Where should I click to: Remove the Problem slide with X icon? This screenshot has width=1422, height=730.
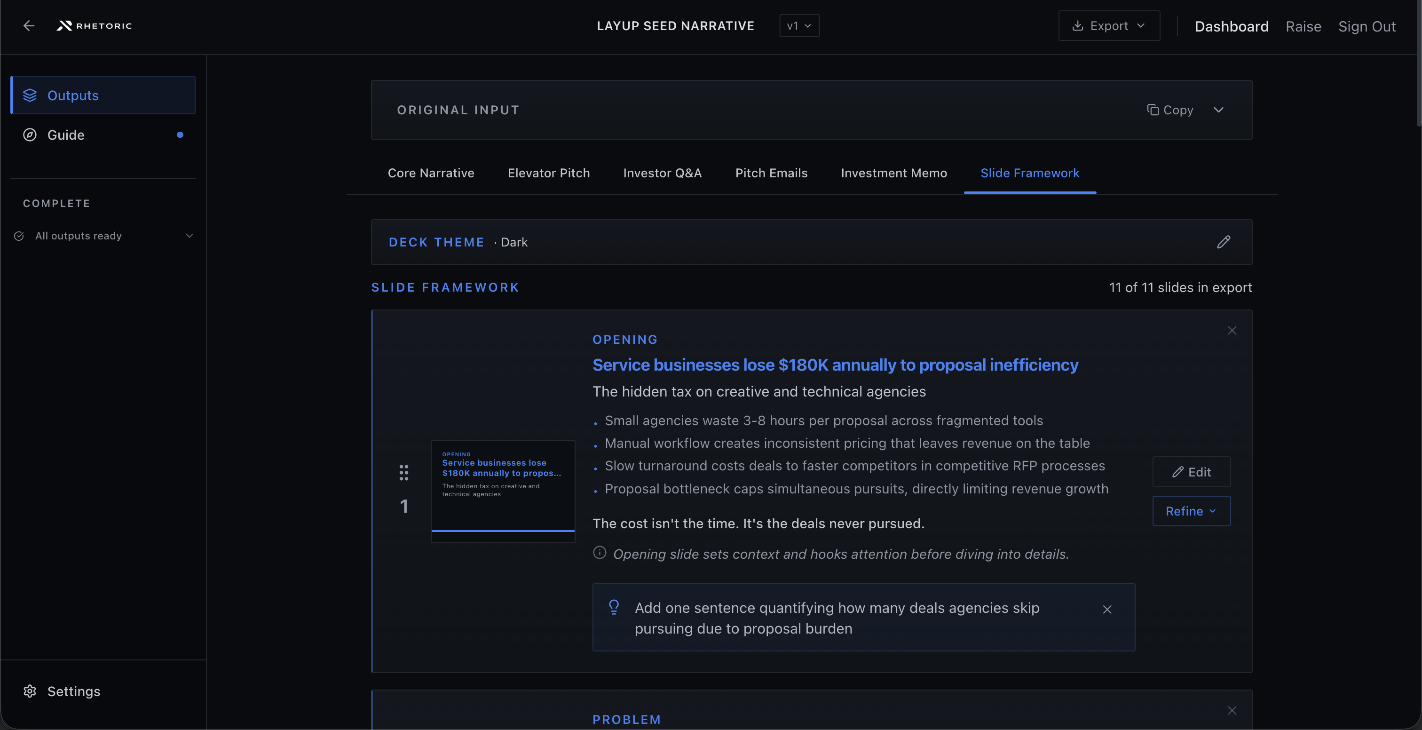coord(1232,711)
